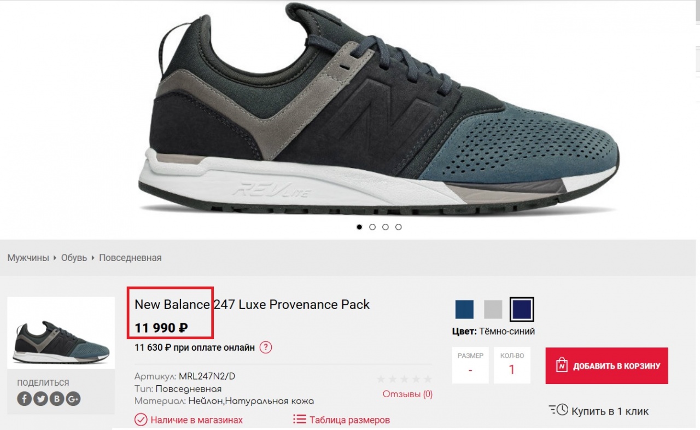This screenshot has height=430, width=700.
Task: Share the product on Facebook
Action: pyautogui.click(x=24, y=399)
